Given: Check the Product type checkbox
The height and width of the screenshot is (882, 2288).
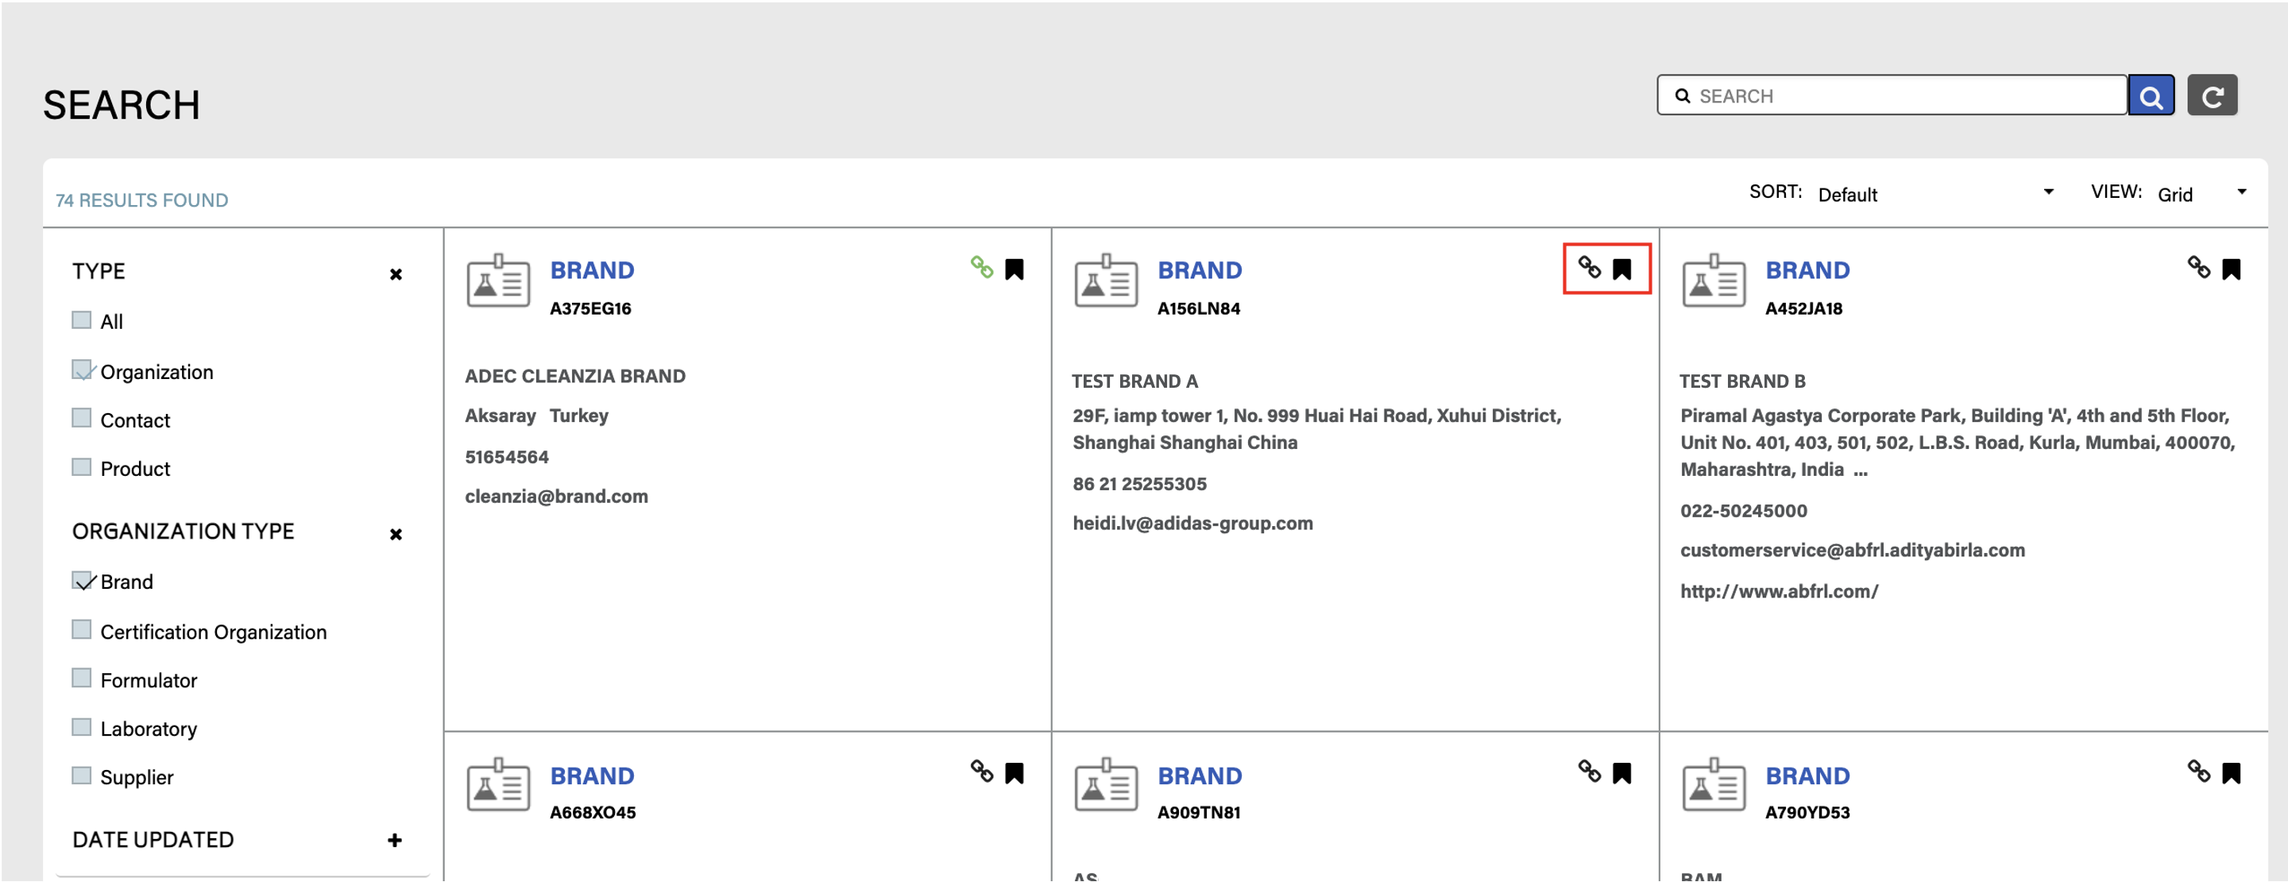Looking at the screenshot, I should 82,467.
